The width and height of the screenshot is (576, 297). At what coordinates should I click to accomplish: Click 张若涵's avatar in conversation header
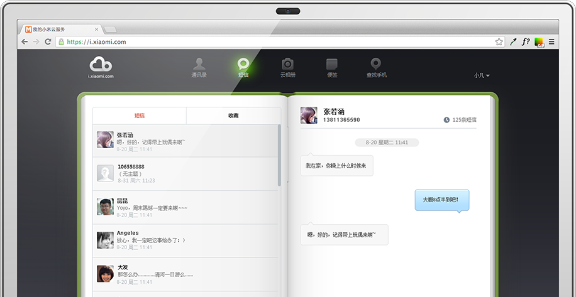[308, 115]
